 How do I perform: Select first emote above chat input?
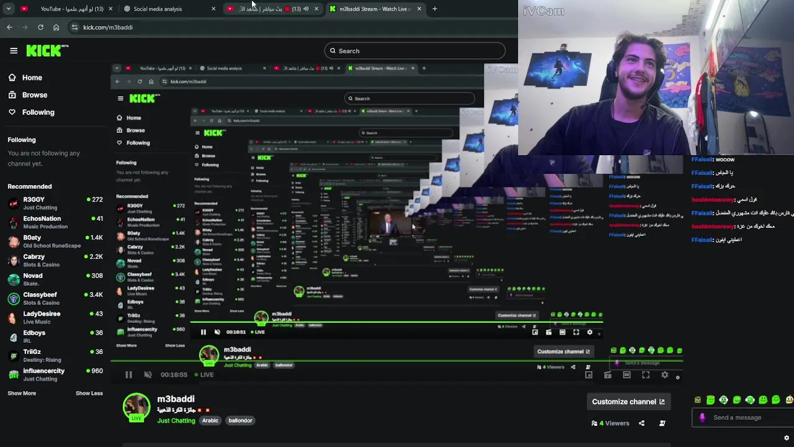(x=698, y=400)
